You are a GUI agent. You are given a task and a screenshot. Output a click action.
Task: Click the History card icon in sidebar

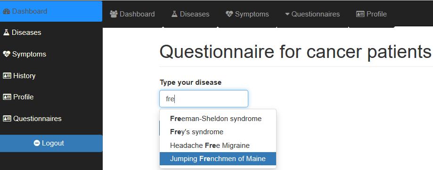click(x=7, y=76)
